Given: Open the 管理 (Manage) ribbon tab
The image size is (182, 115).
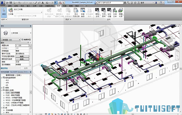Looking at the screenshot, I should [x=71, y=6].
